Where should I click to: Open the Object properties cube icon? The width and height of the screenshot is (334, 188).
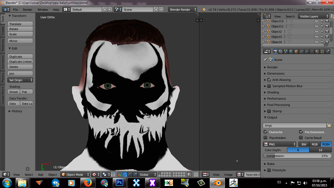click(296, 51)
